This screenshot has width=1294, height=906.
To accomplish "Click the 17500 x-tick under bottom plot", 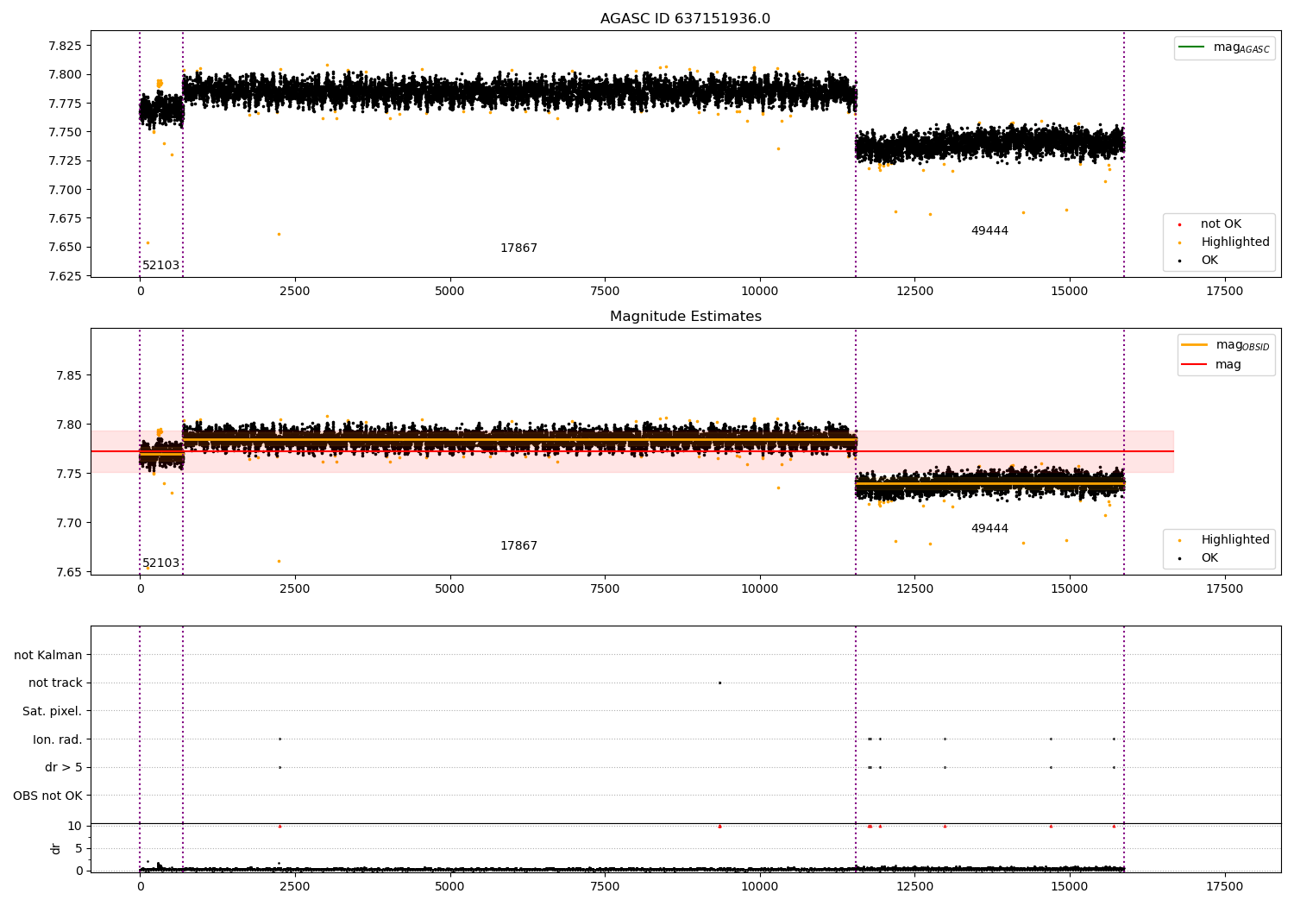I will pyautogui.click(x=1224, y=887).
